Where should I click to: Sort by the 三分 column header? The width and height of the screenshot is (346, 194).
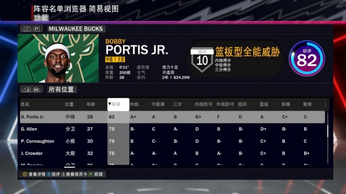(x=178, y=104)
